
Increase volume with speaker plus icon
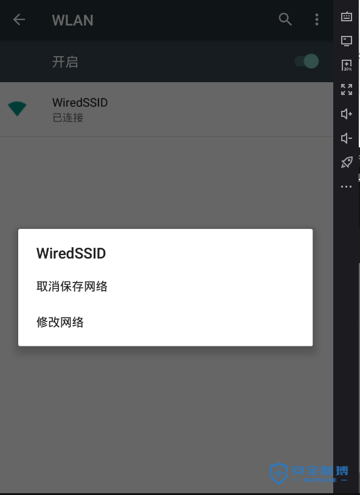347,114
